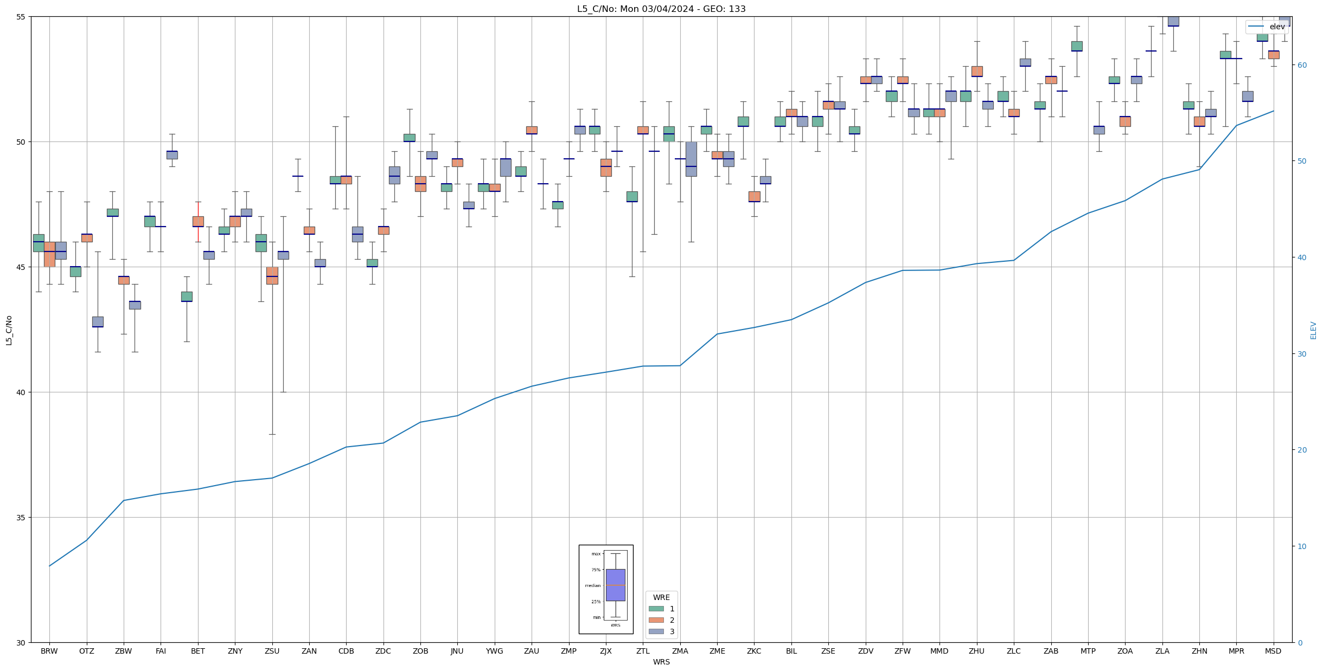Image resolution: width=1323 pixels, height=671 pixels.
Task: Click the 10 tick on right elevation axis
Action: (1301, 546)
